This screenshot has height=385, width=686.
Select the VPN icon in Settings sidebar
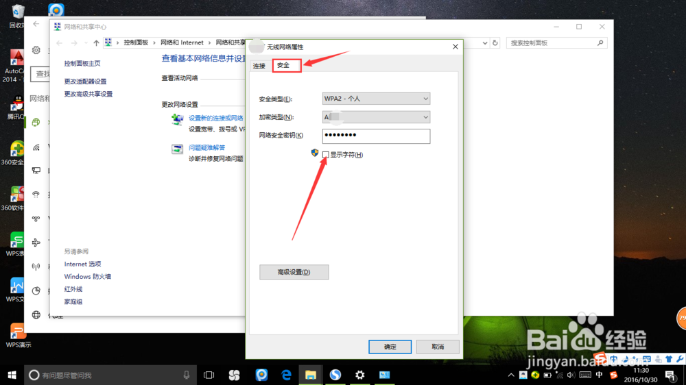pyautogui.click(x=36, y=219)
